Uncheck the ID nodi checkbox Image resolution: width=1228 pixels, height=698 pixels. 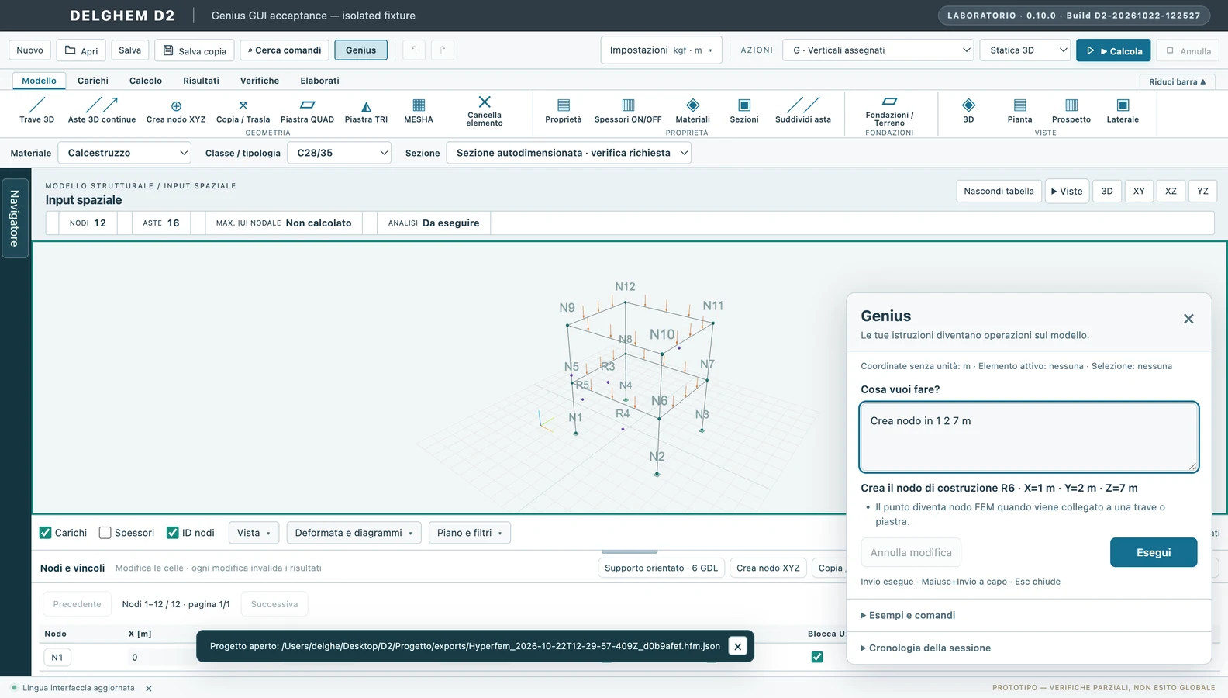click(x=173, y=533)
